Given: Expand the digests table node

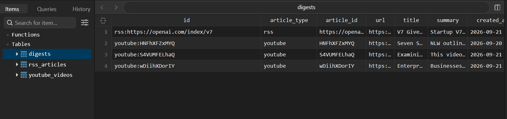Looking at the screenshot, I should (x=17, y=54).
